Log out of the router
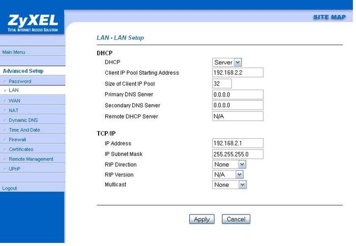Viewport: 356px width, 246px height. point(10,189)
